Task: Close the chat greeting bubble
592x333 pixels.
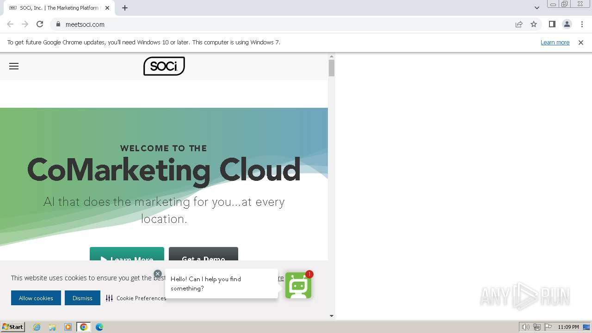Action: [x=158, y=274]
